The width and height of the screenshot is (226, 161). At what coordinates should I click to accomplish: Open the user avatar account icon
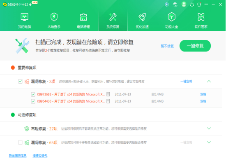(184, 5)
